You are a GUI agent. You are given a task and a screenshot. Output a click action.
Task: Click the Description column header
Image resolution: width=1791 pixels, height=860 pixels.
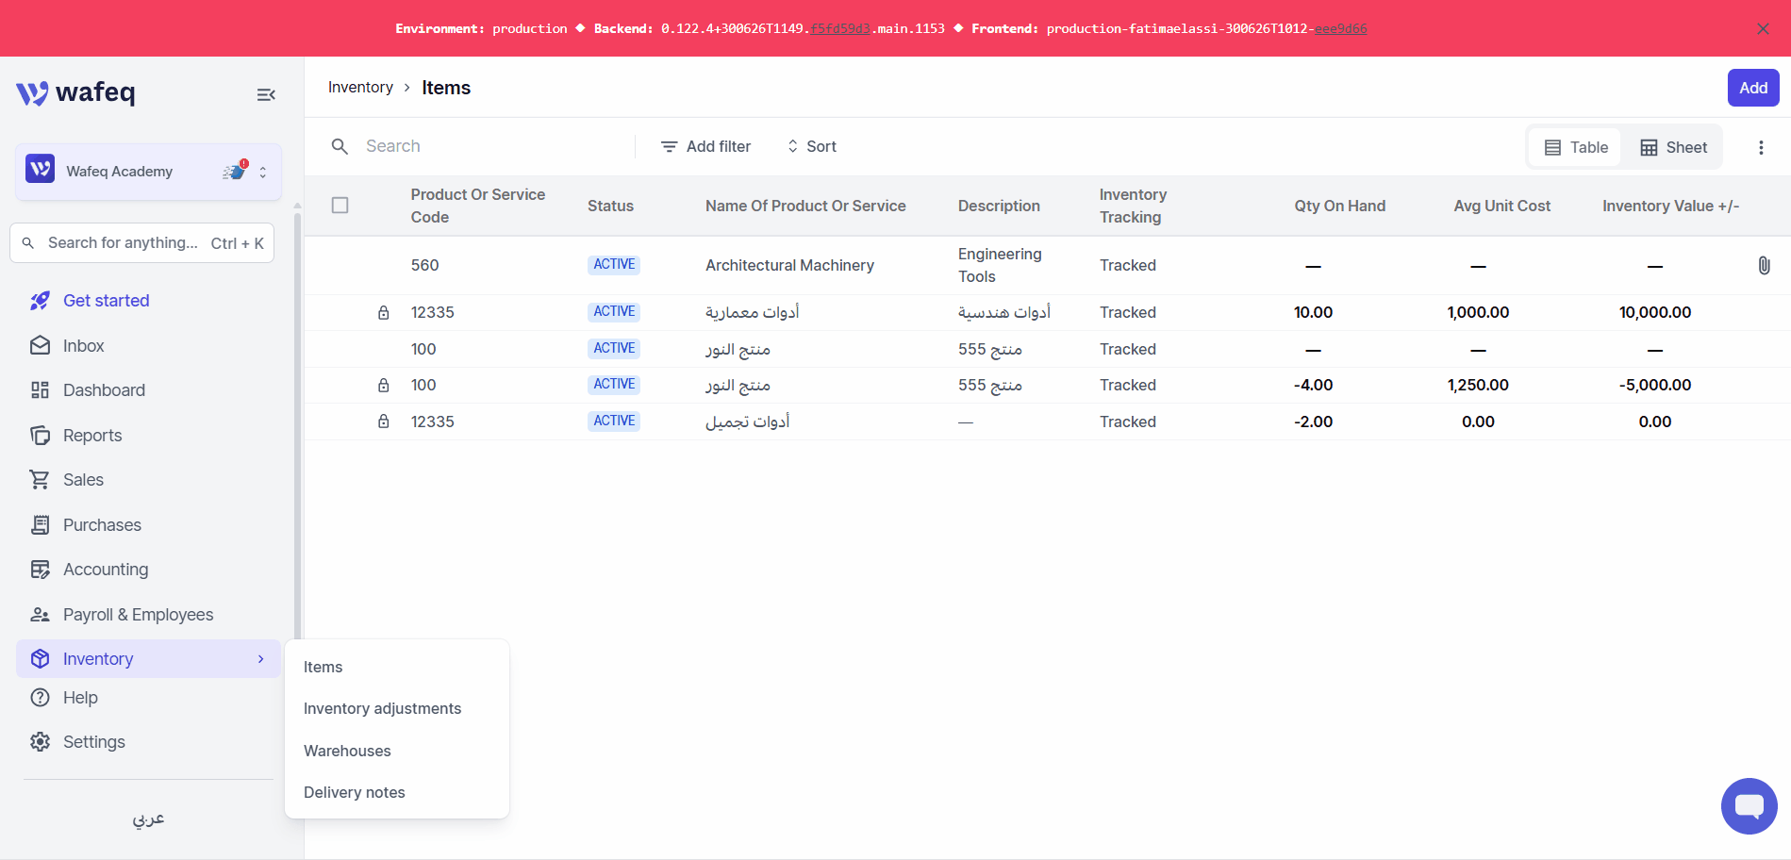tap(999, 207)
